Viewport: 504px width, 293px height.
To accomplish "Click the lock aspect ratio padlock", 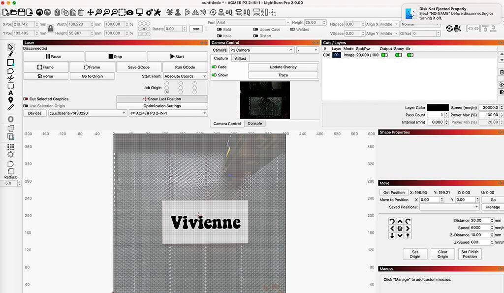I will pyautogui.click(x=51, y=29).
